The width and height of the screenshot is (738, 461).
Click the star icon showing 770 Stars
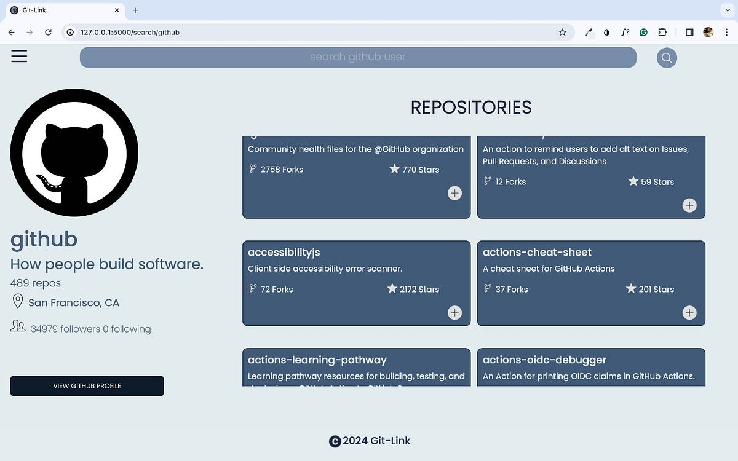(x=395, y=169)
